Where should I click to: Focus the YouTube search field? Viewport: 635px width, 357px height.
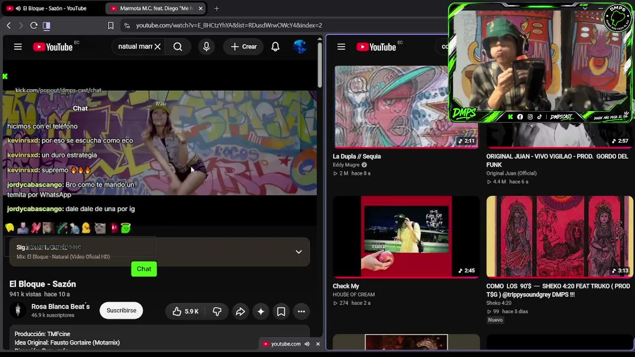135,47
